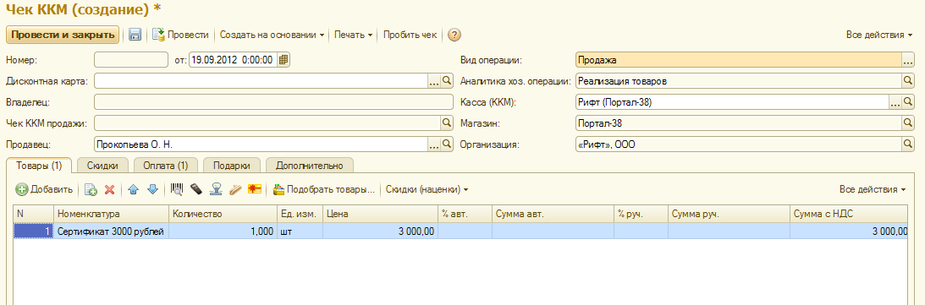Click Вид операции field Продажа
The image size is (925, 305).
(x=739, y=59)
